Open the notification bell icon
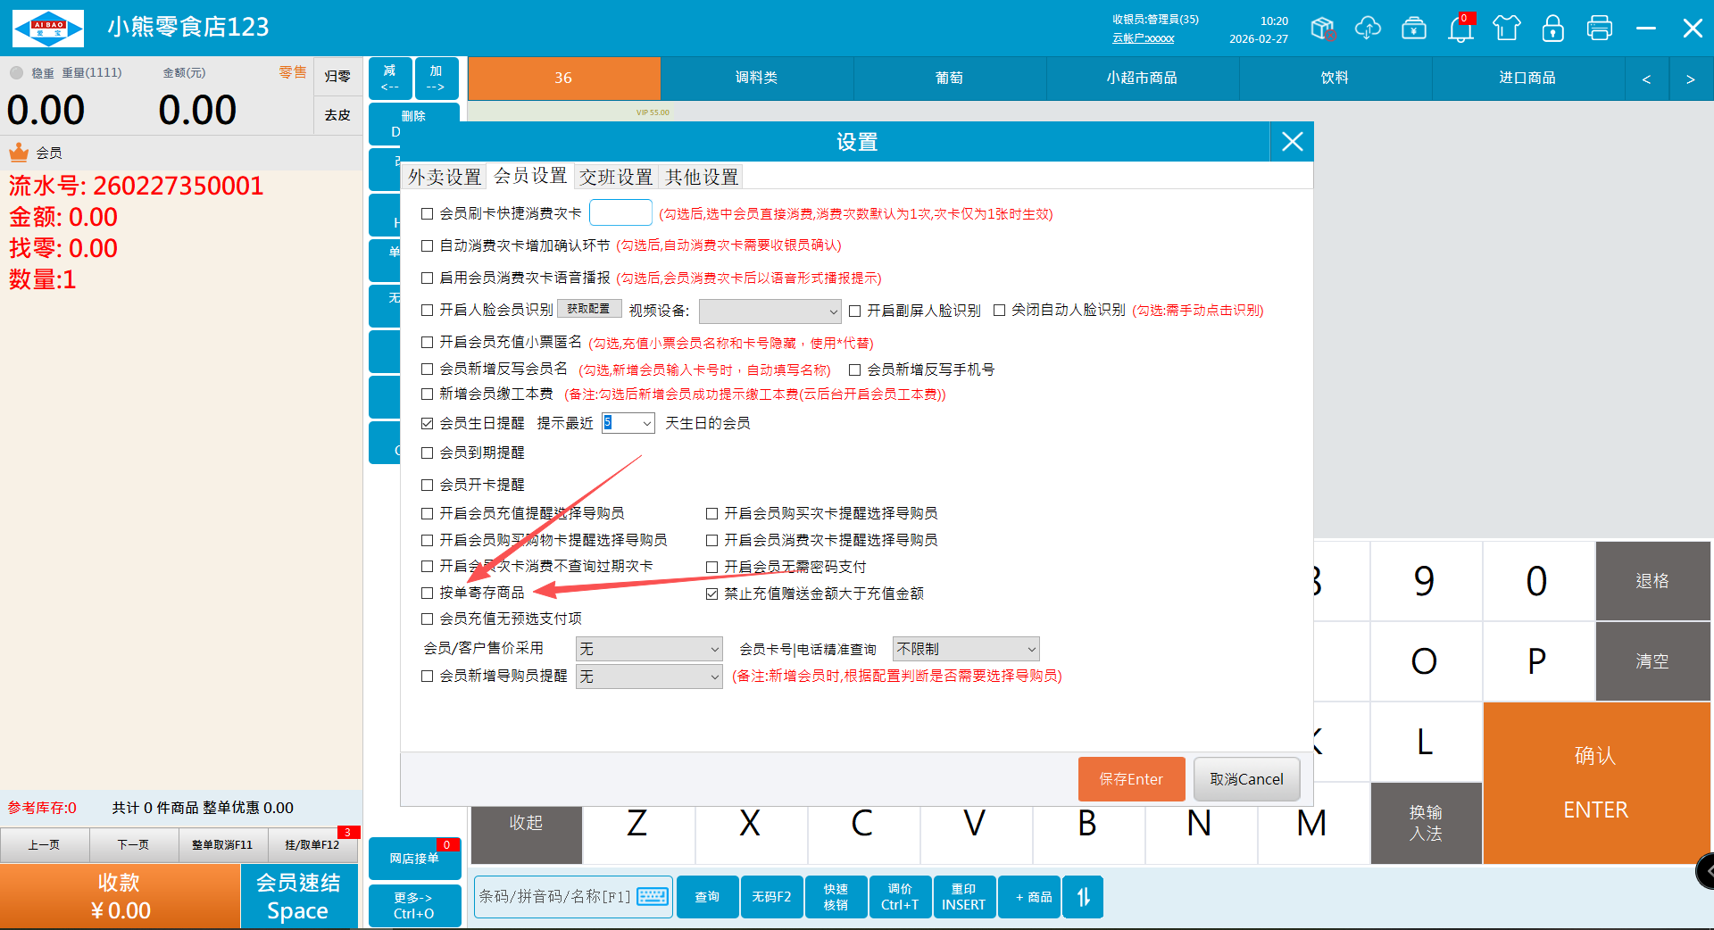 pos(1460,29)
